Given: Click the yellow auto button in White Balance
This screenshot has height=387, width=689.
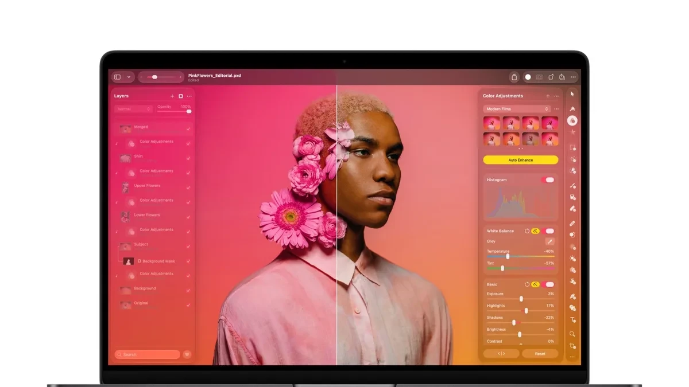Looking at the screenshot, I should pos(536,231).
